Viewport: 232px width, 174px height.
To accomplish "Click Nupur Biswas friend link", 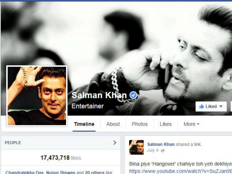I will [x=61, y=172].
